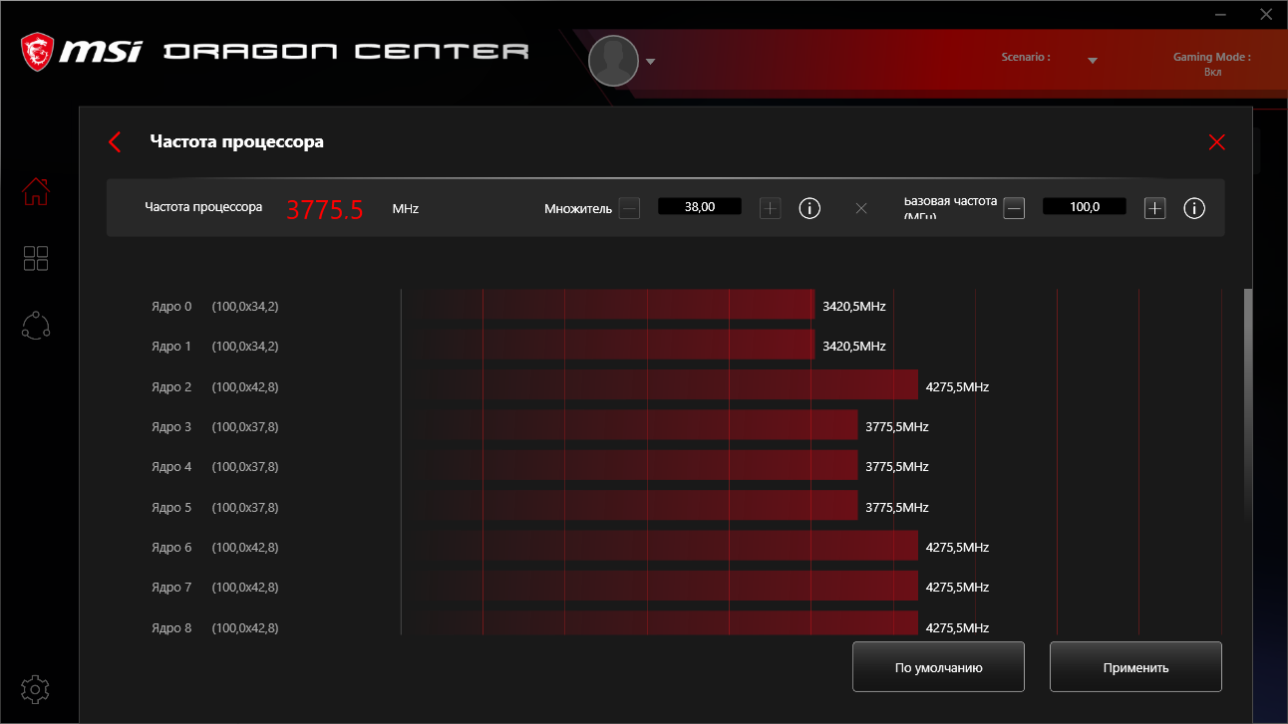Screen dimensions: 1288x724
Task: Expand the user profile dropdown arrow
Action: [x=651, y=62]
